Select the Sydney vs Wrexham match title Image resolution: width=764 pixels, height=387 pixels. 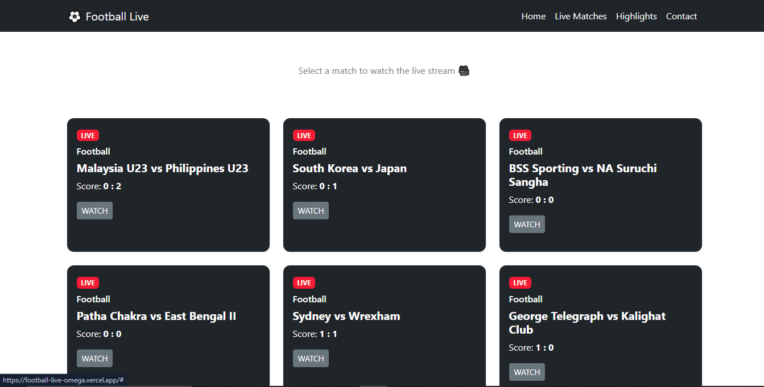(346, 317)
